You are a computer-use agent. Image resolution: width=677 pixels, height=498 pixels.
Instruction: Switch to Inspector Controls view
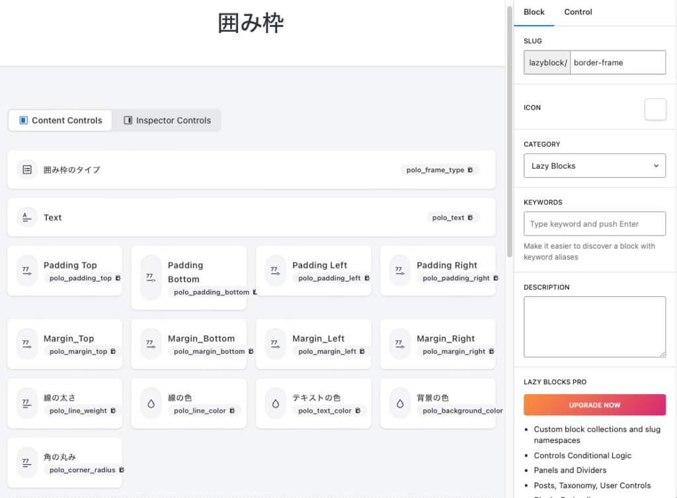click(x=167, y=120)
